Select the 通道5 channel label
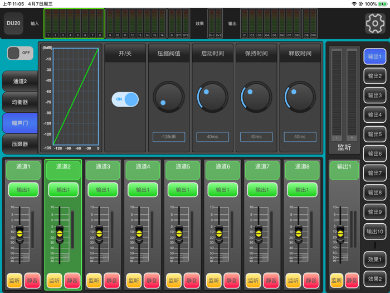Viewport: 390px width, 293px height. [x=183, y=170]
